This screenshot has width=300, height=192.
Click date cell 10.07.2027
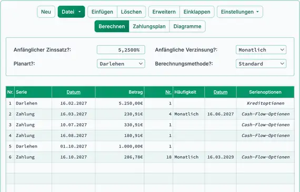pos(74,125)
